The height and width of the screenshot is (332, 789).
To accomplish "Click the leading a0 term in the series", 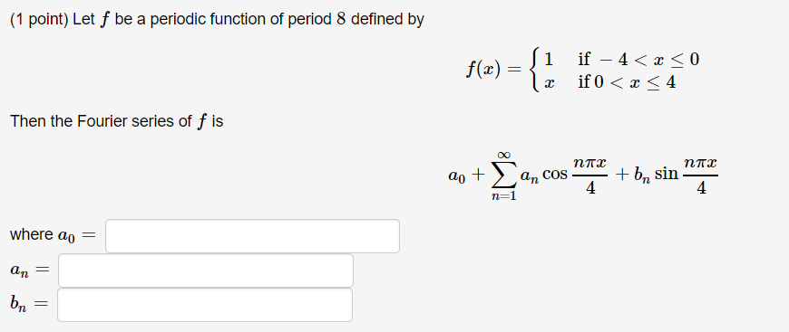I will pyautogui.click(x=457, y=175).
